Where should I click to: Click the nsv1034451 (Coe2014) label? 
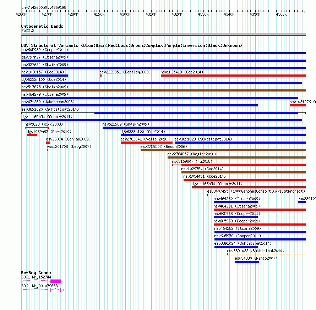[x=205, y=176]
